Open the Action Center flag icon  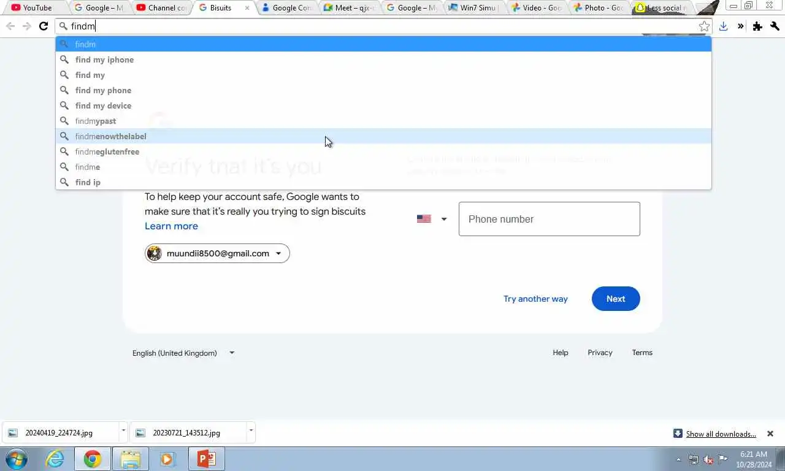coord(723,459)
